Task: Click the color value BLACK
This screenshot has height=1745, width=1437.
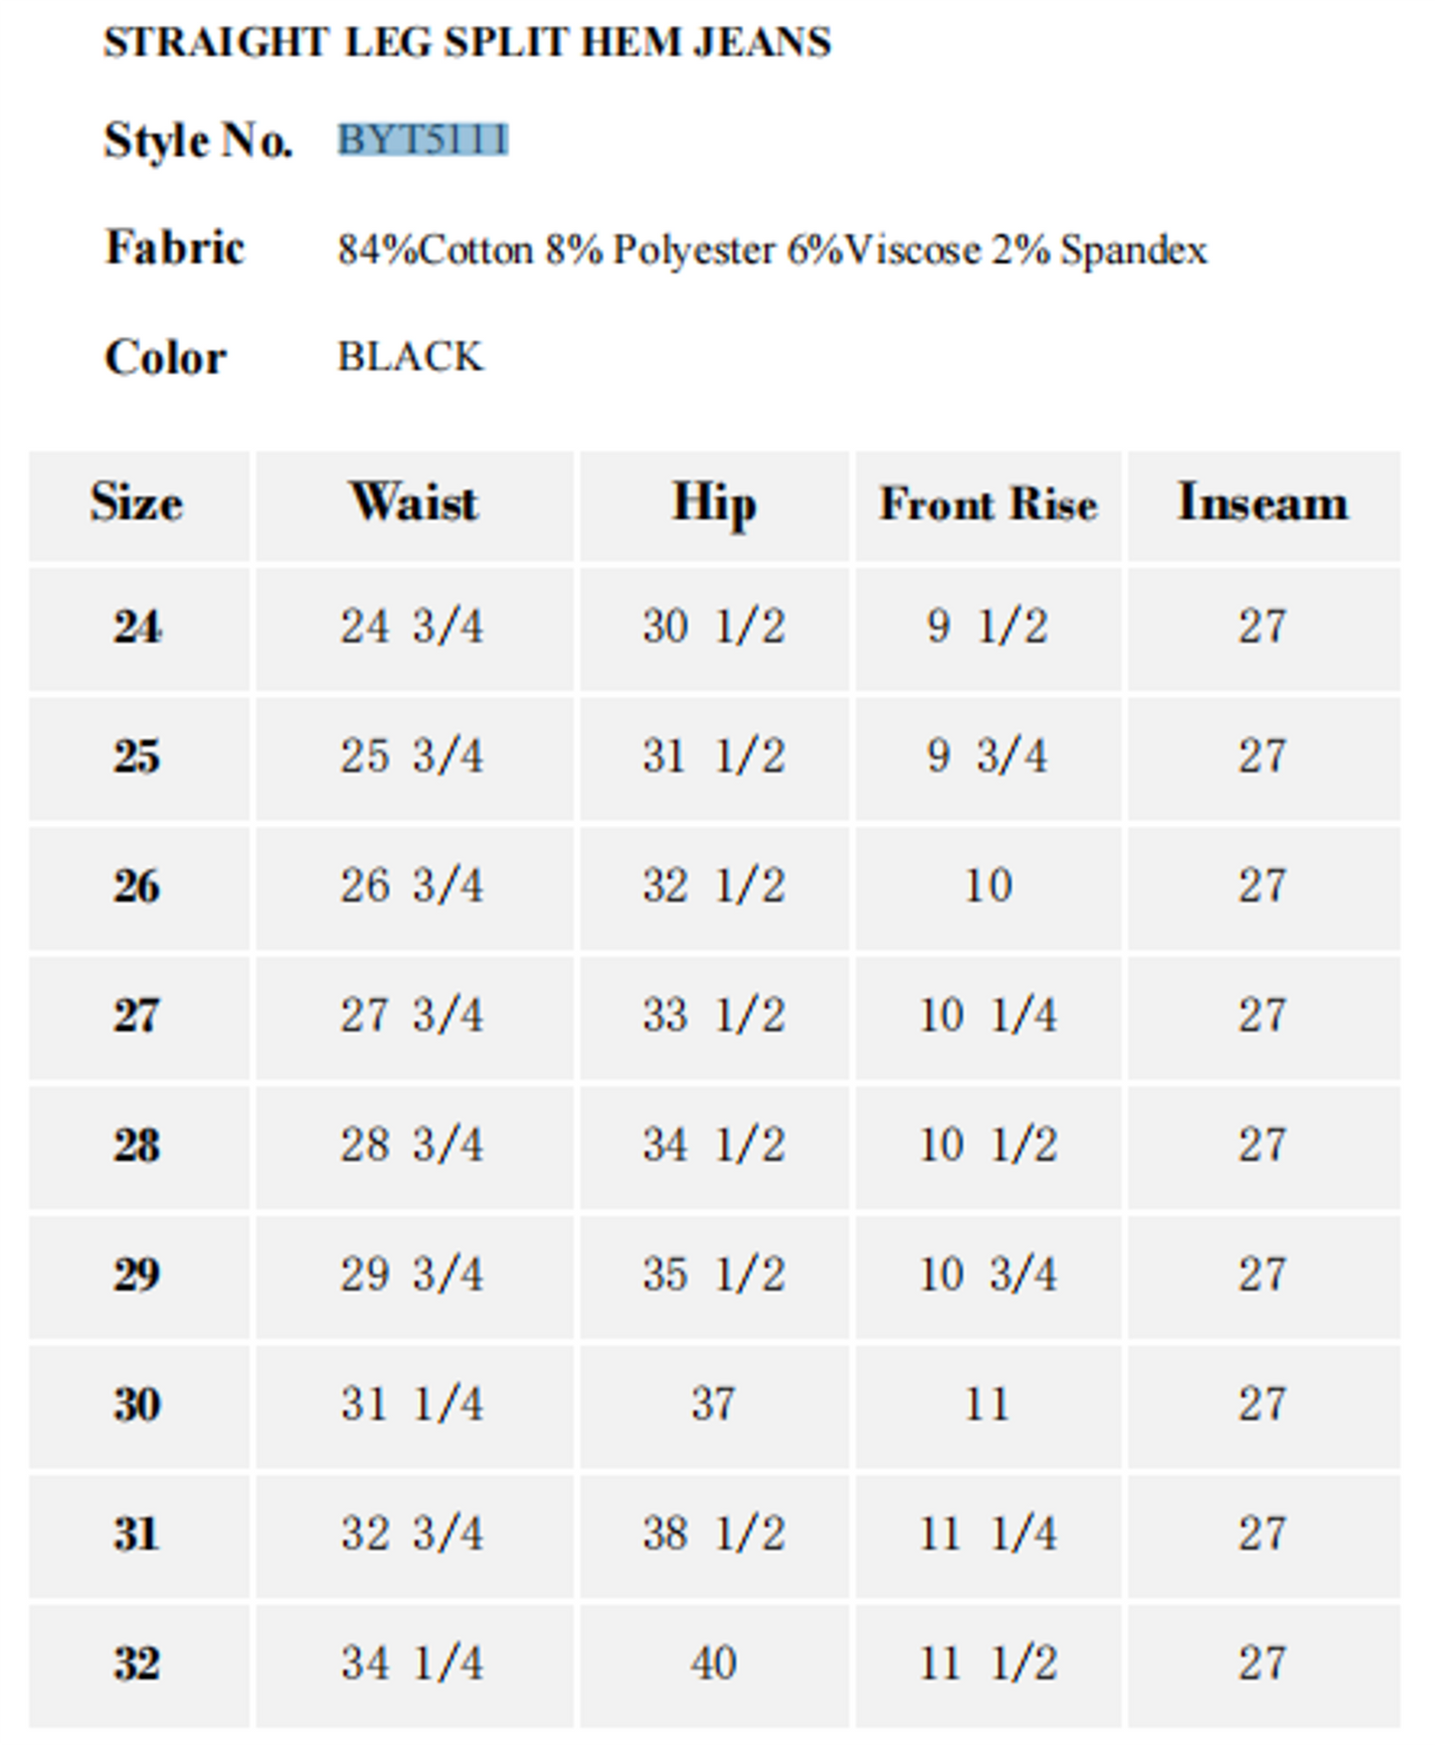Action: [x=411, y=357]
